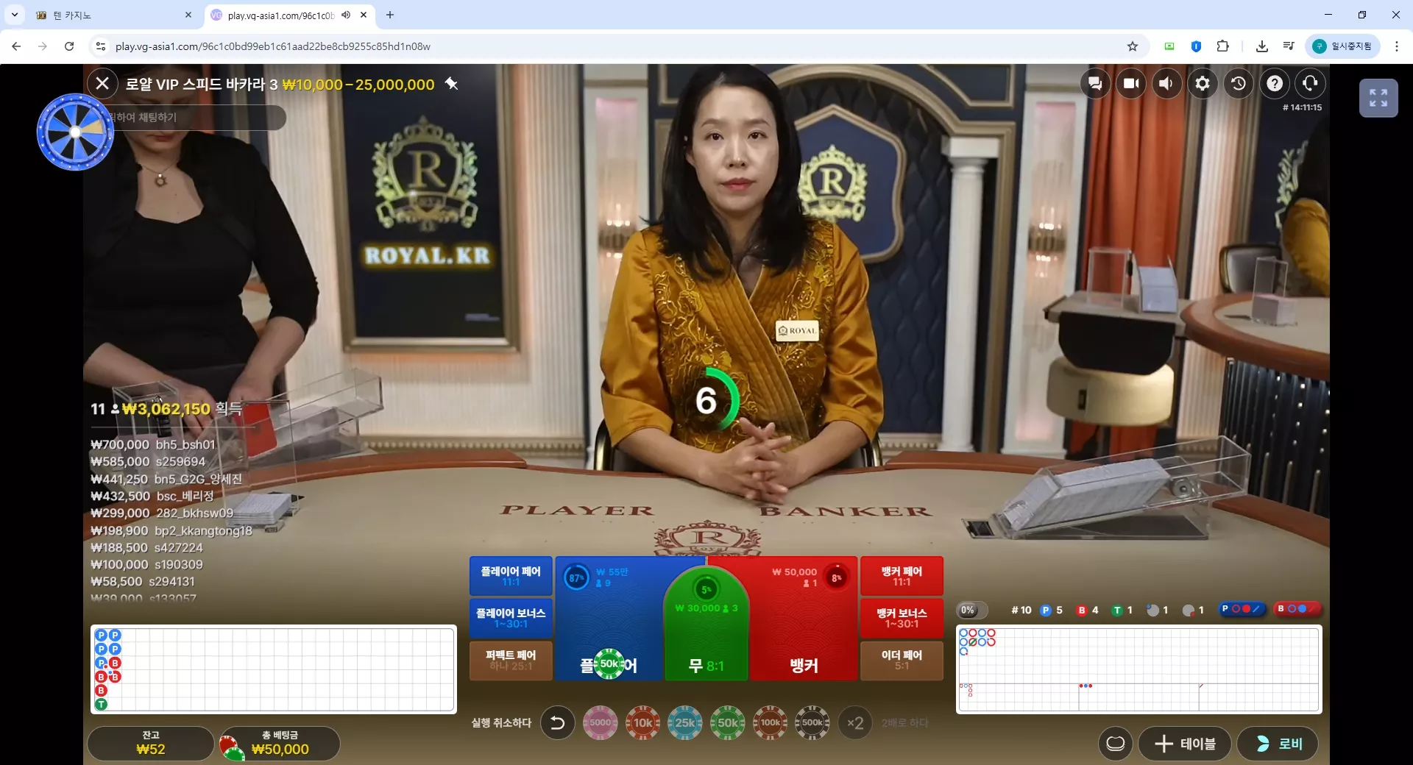Open the tab search dropdown arrow

(14, 15)
